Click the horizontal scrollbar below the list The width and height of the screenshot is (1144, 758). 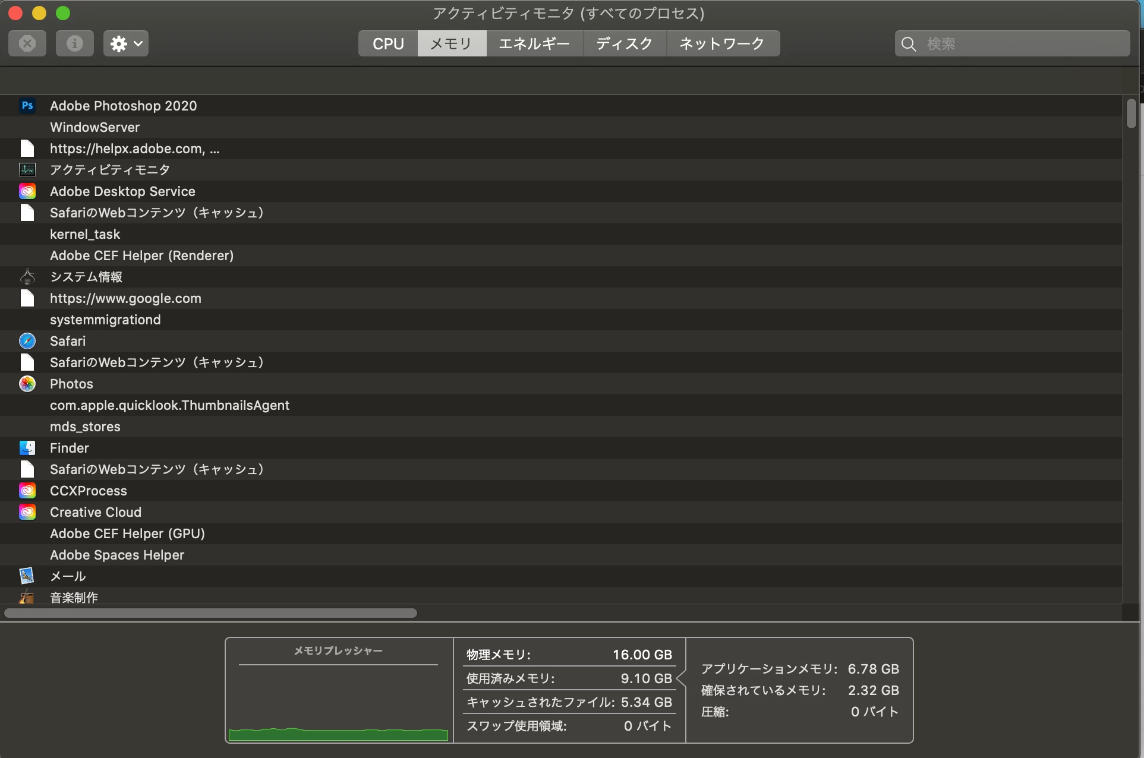click(x=210, y=613)
